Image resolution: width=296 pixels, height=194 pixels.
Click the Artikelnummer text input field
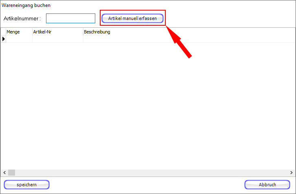click(x=70, y=18)
